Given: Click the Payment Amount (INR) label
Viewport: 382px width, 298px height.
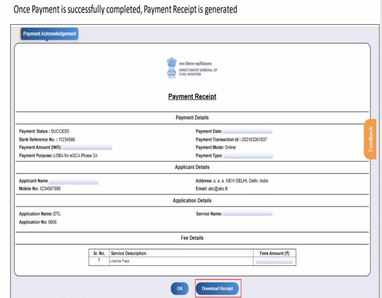Looking at the screenshot, I should (x=40, y=147).
